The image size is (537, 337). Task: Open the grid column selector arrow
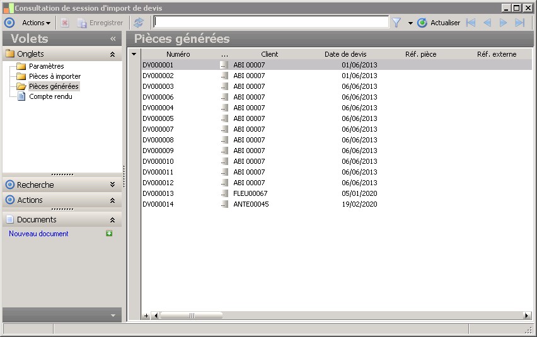pyautogui.click(x=134, y=54)
